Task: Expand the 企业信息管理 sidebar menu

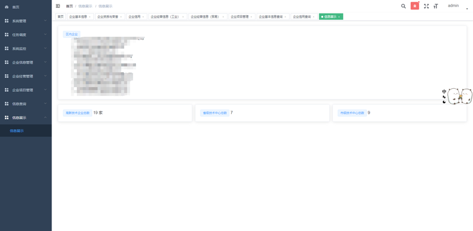Action: pos(25,62)
